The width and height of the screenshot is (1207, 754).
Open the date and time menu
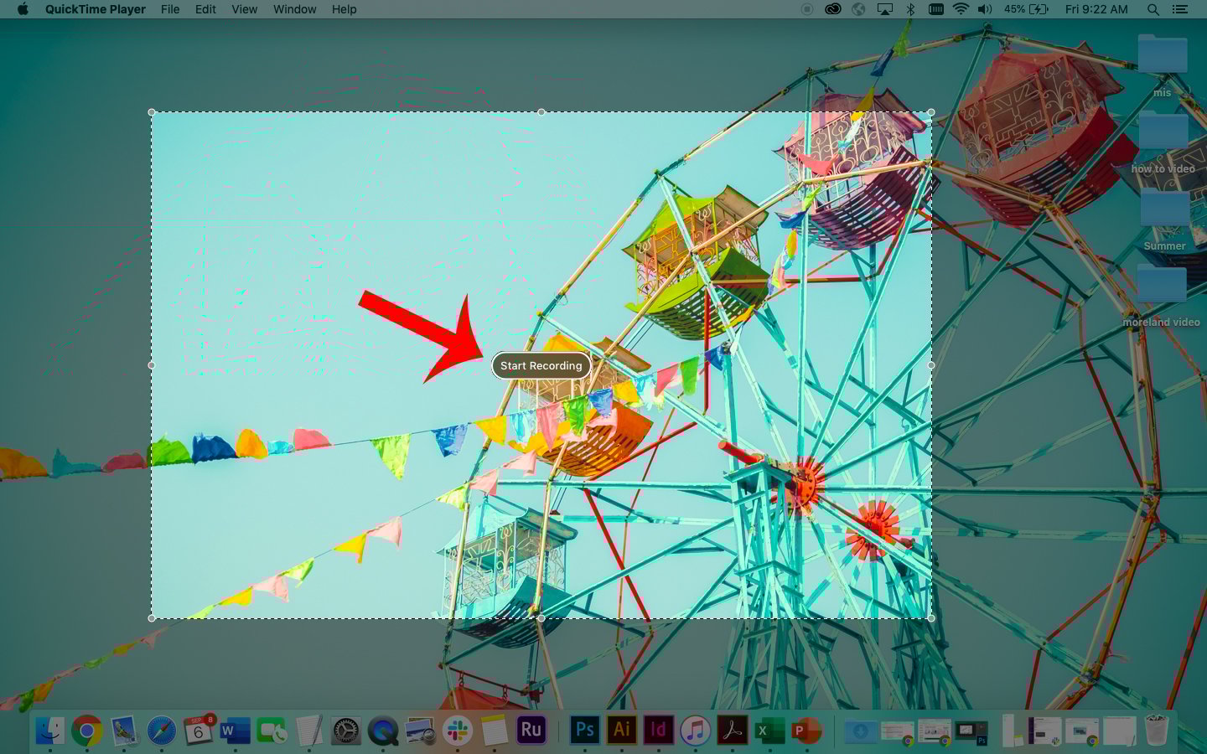pos(1096,9)
